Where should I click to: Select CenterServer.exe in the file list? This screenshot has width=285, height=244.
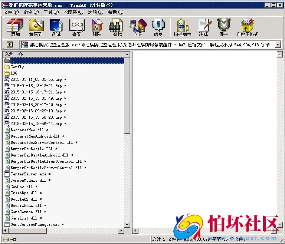coord(28,174)
